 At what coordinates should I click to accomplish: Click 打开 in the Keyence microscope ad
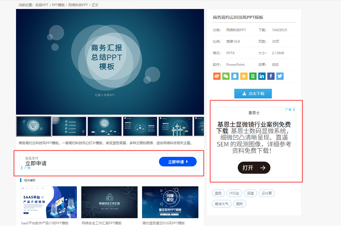pyautogui.click(x=254, y=168)
